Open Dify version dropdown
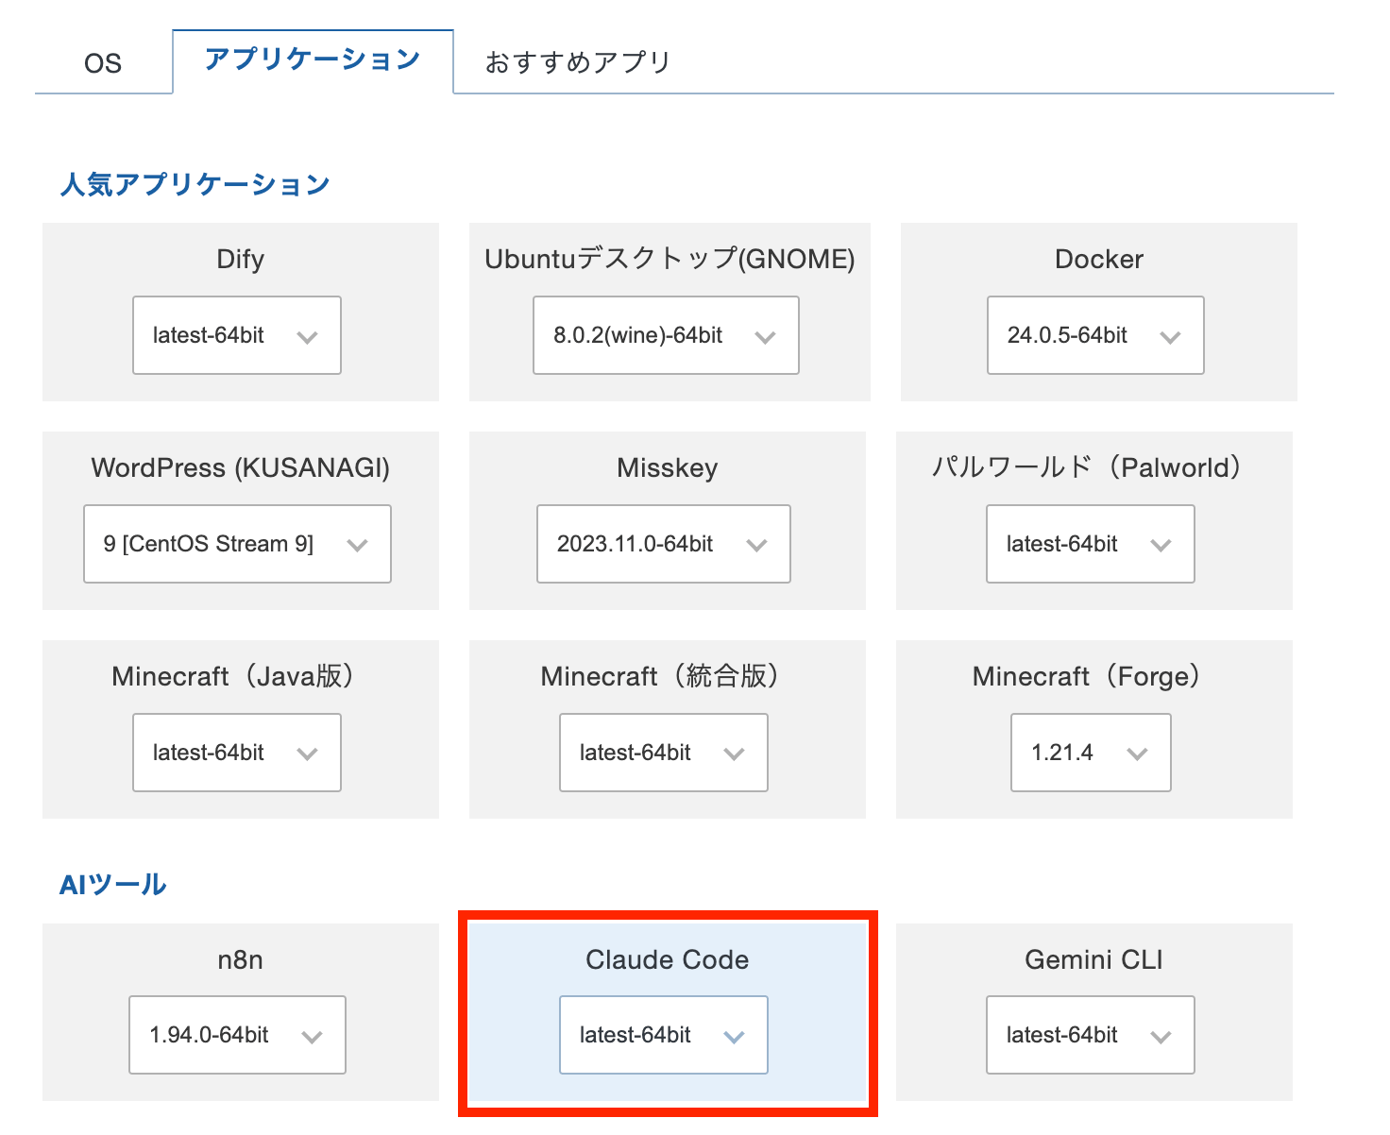1390x1135 pixels. tap(237, 335)
